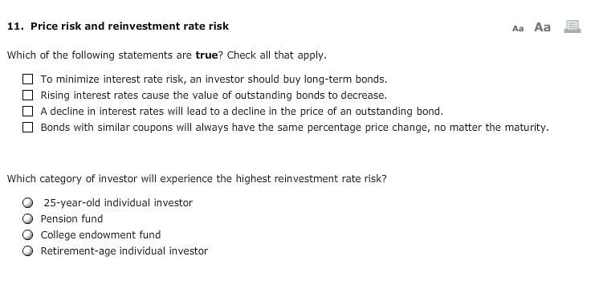
Task: Select the Pension fund radio button
Action: [27, 219]
